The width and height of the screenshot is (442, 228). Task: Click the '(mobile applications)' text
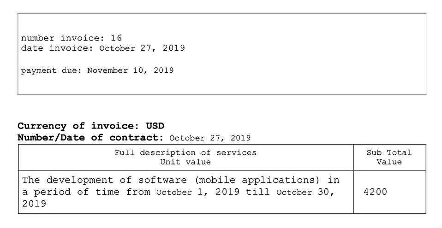pyautogui.click(x=257, y=180)
